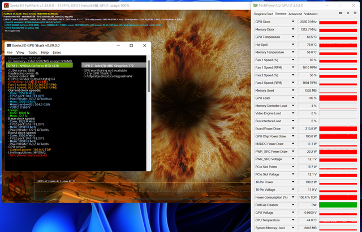Open System Memory Used dropdown
The width and height of the screenshot is (362, 232).
(293, 227)
